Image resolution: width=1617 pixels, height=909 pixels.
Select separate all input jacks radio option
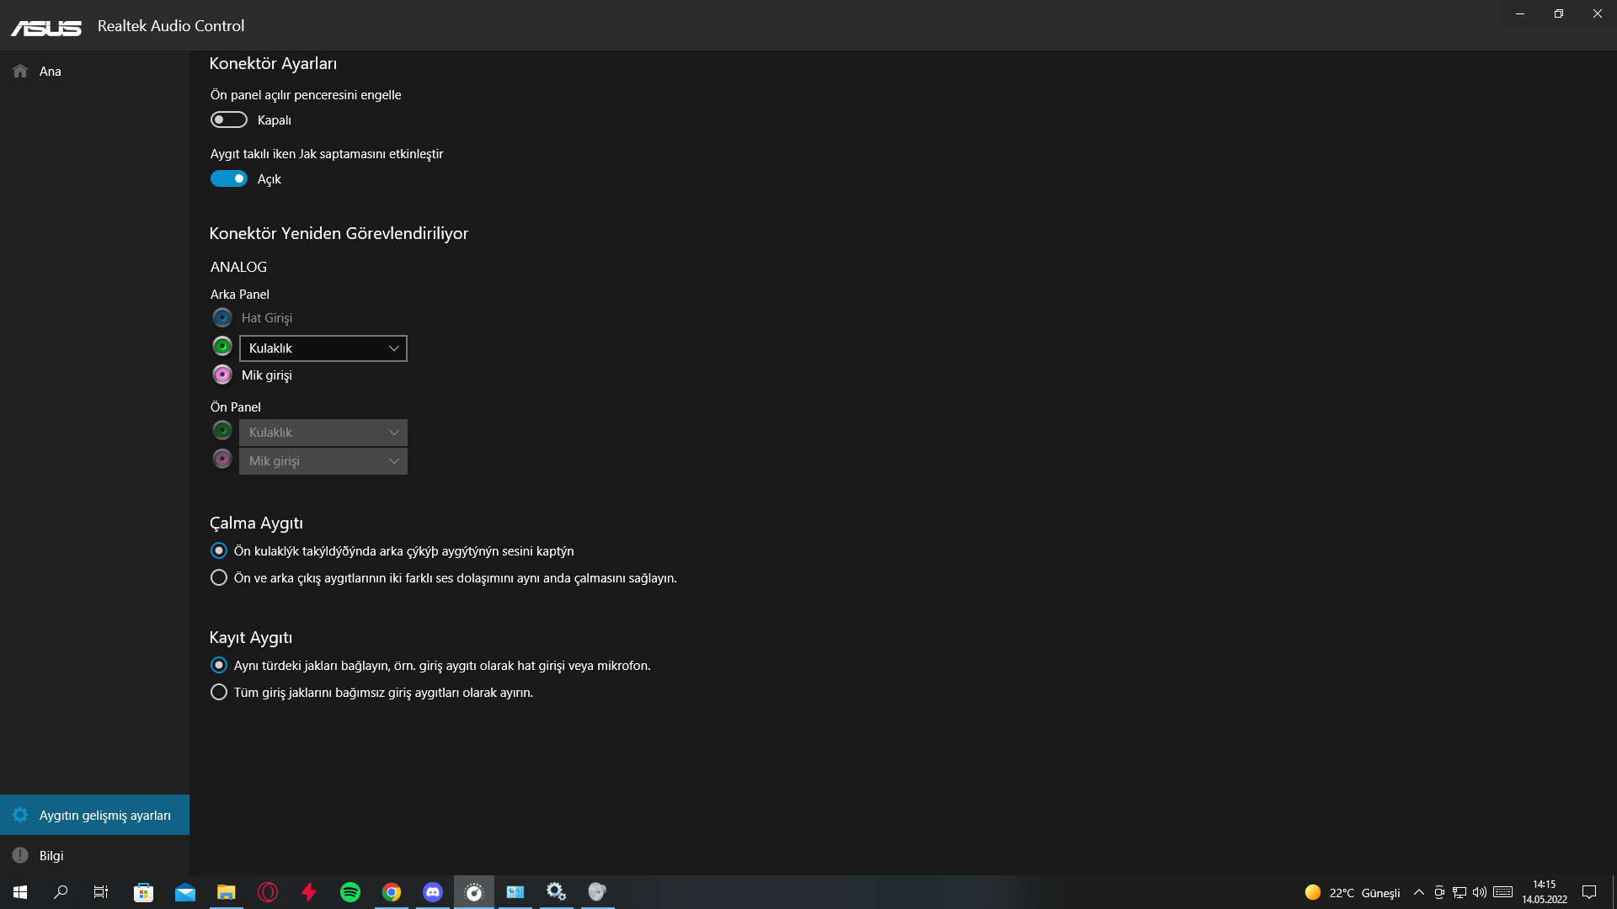(x=219, y=693)
